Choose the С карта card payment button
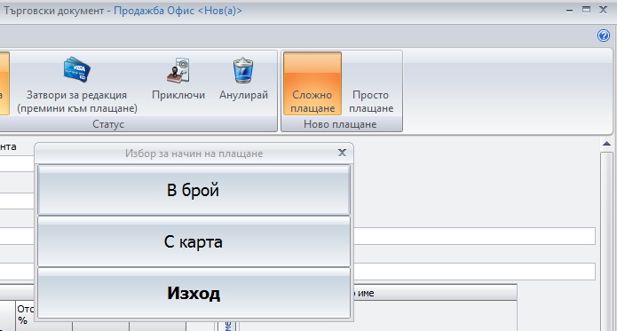Screen dimensions: 617x331 (194, 241)
